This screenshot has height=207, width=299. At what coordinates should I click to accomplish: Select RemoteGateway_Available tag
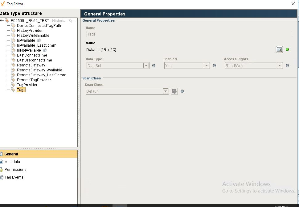click(x=39, y=70)
